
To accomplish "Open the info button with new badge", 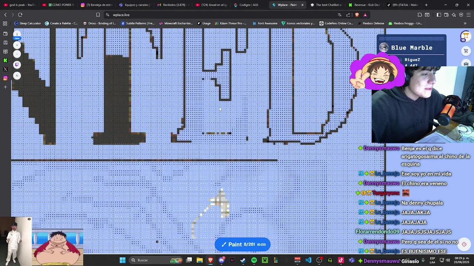I will tap(17, 34).
